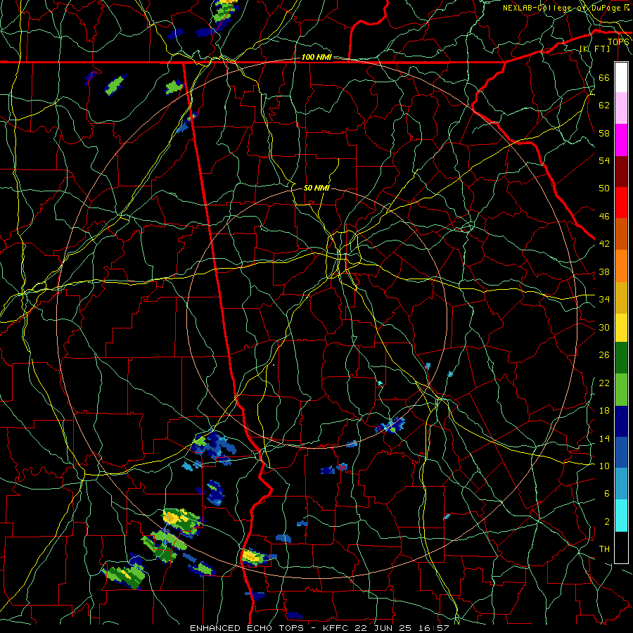Click the '46' legend value
Screen dimensions: 633x633
[x=604, y=217]
